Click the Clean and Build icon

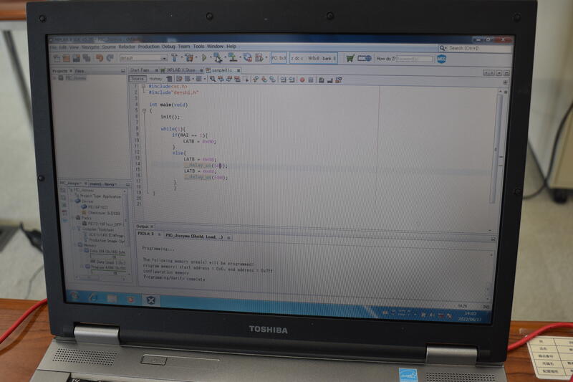(x=189, y=57)
